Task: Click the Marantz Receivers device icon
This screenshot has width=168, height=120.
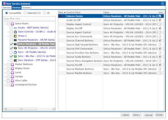Action: (15, 40)
